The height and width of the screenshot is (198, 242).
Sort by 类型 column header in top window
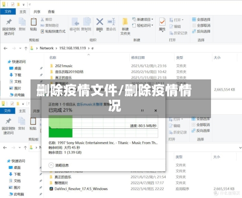tap(180, 58)
